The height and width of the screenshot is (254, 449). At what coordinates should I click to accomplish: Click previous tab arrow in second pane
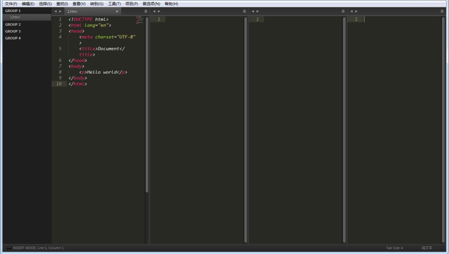(x=154, y=11)
